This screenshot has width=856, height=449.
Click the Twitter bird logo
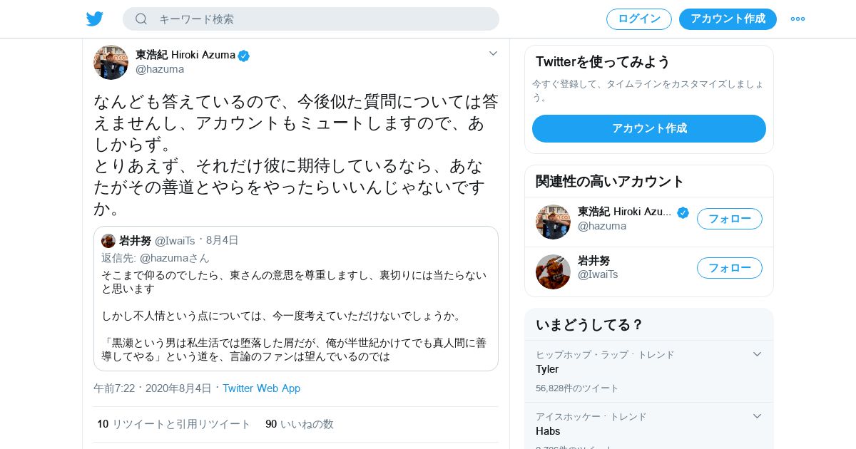[95, 19]
